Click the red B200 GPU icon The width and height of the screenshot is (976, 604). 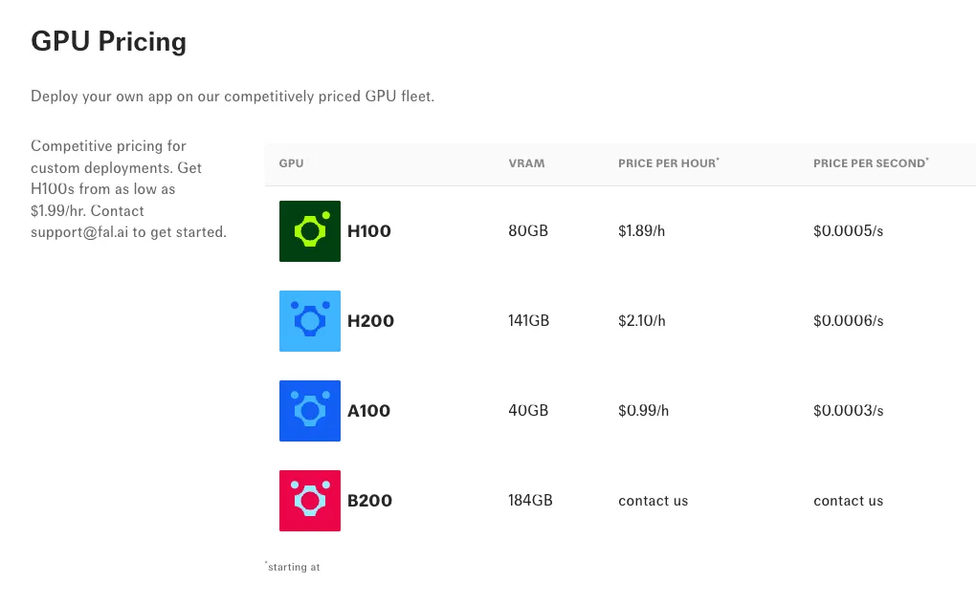click(310, 501)
